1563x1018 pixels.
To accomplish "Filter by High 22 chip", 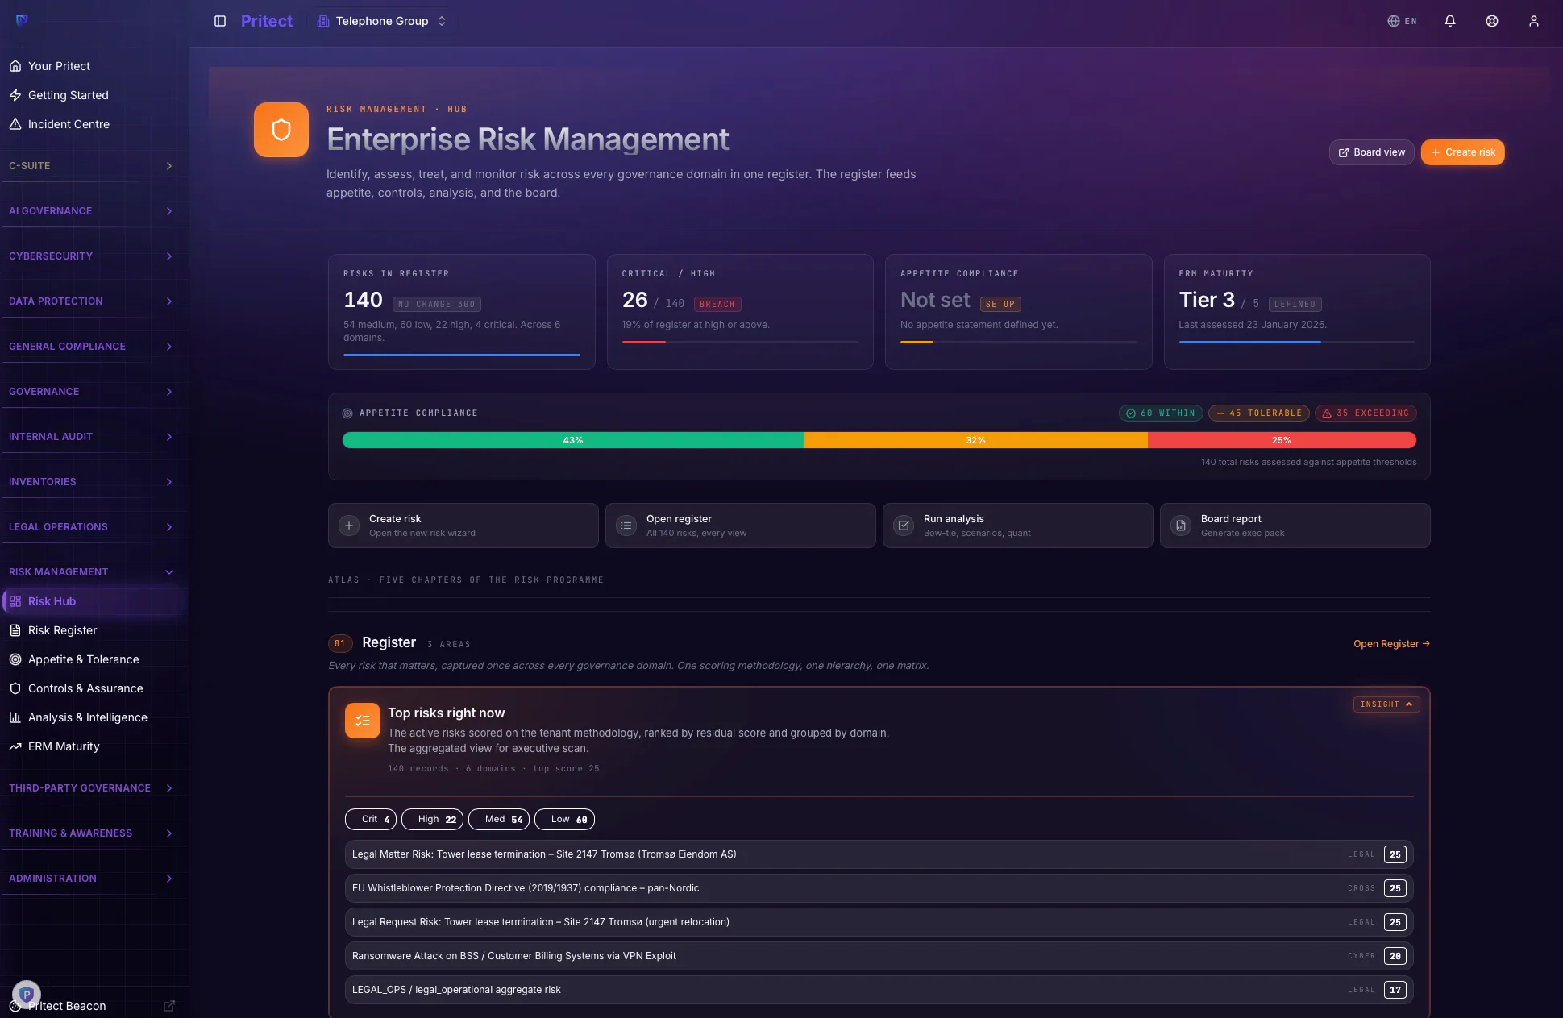I will click(433, 819).
